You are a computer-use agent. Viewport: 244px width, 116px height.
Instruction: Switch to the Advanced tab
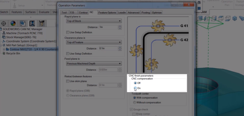tap(134, 12)
